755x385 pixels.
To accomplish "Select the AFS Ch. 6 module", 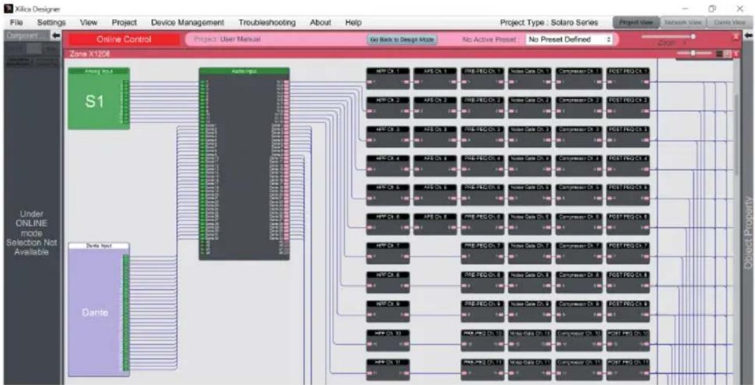I will click(x=435, y=223).
